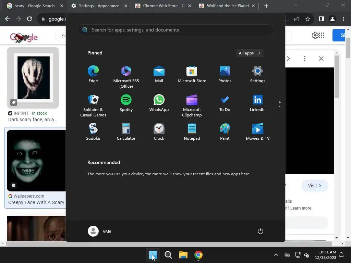Click the page vertical scrollbar
This screenshot has width=351, height=263.
tap(348, 48)
